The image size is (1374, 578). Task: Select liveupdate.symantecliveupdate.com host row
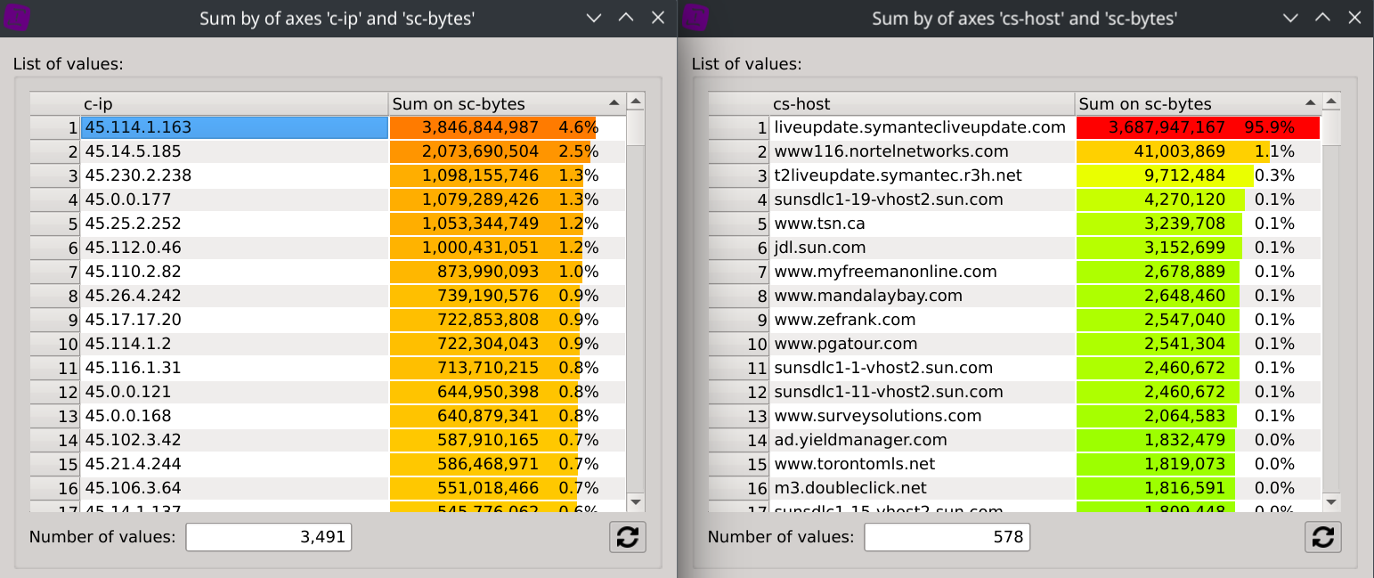point(922,127)
